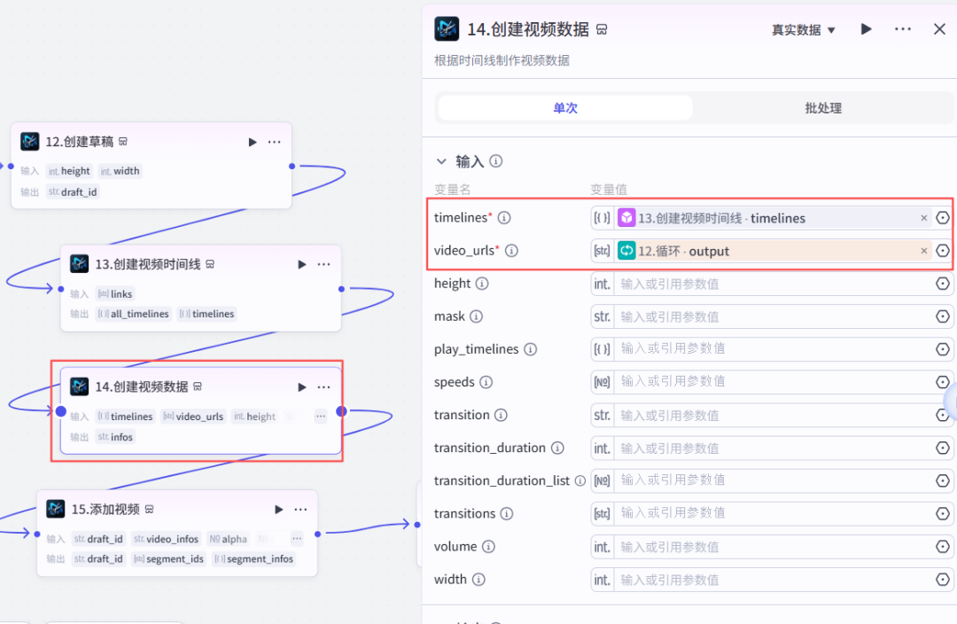Remove the timelines reference value
The image size is (957, 624).
(x=924, y=218)
